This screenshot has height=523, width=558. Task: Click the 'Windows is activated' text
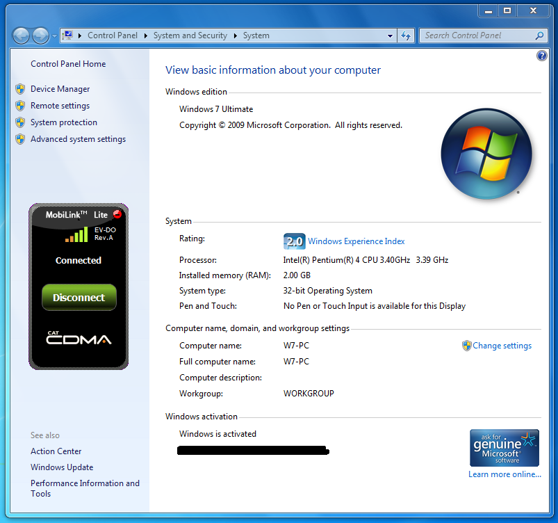[218, 434]
